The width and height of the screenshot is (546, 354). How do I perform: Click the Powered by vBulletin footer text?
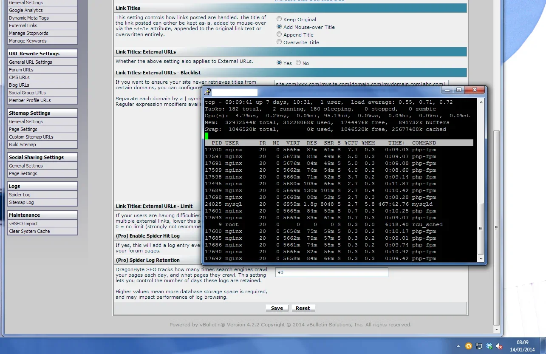291,325
